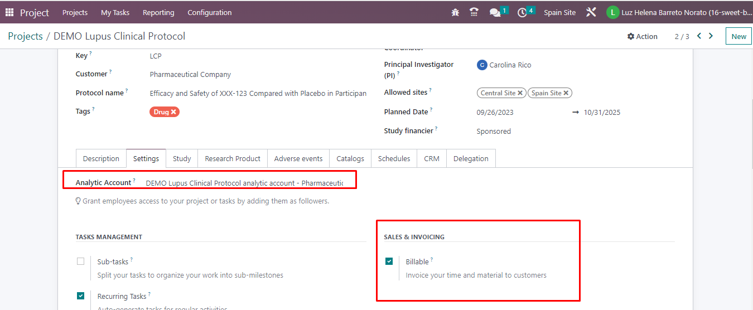Viewport: 753px width, 310px height.
Task: Remove the Drug tag
Action: (173, 112)
